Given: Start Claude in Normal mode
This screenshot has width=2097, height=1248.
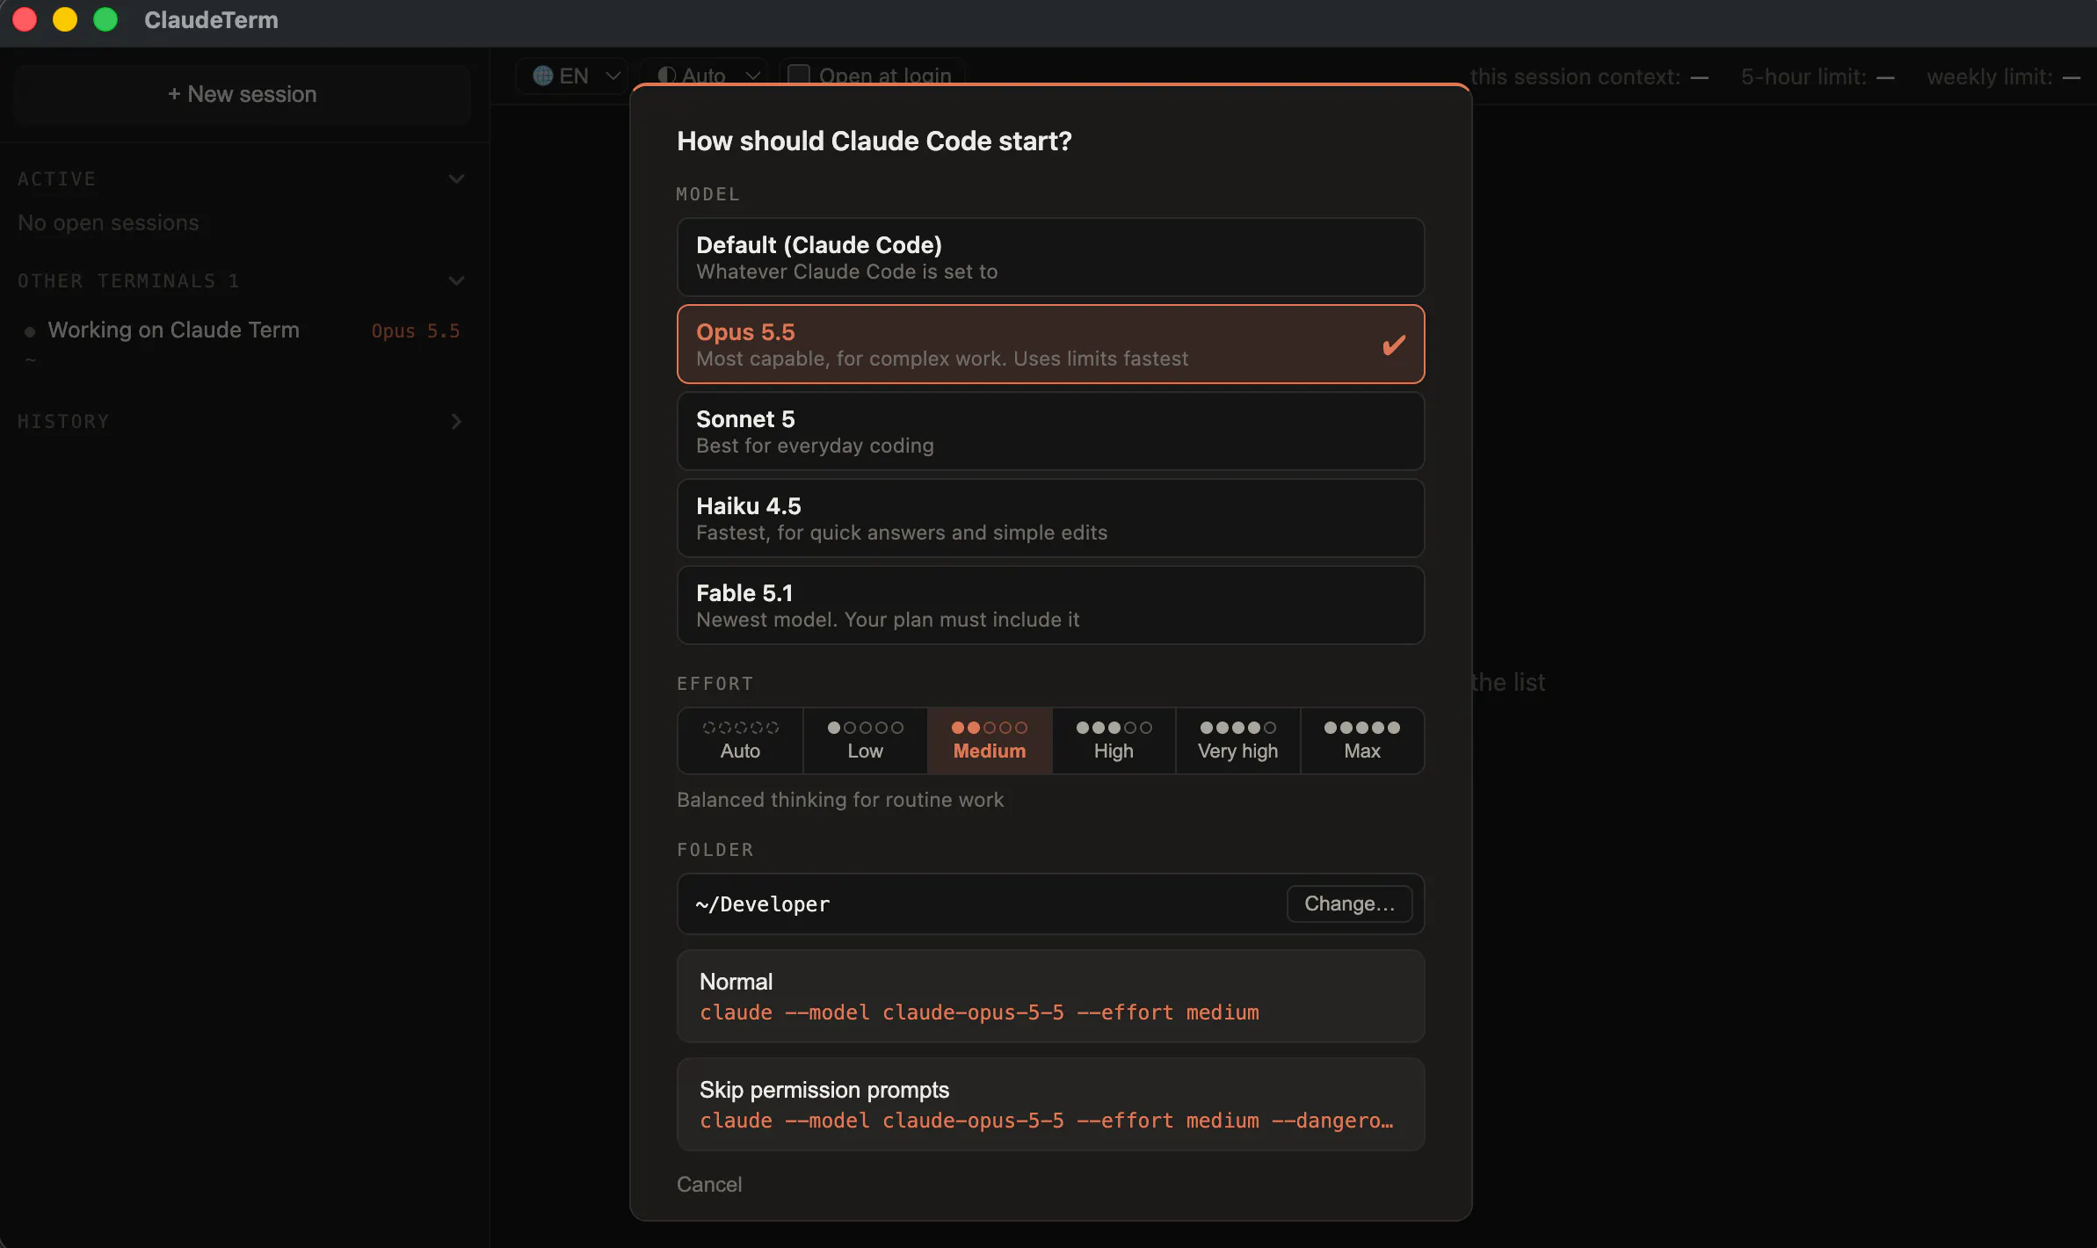Looking at the screenshot, I should (x=1050, y=997).
